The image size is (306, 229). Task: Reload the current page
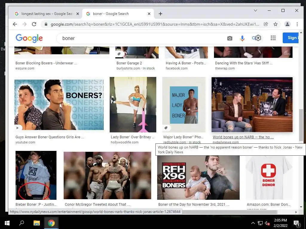(34, 24)
